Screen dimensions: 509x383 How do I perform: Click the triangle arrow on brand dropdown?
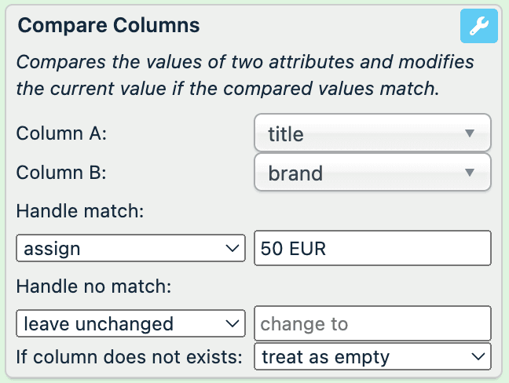470,173
